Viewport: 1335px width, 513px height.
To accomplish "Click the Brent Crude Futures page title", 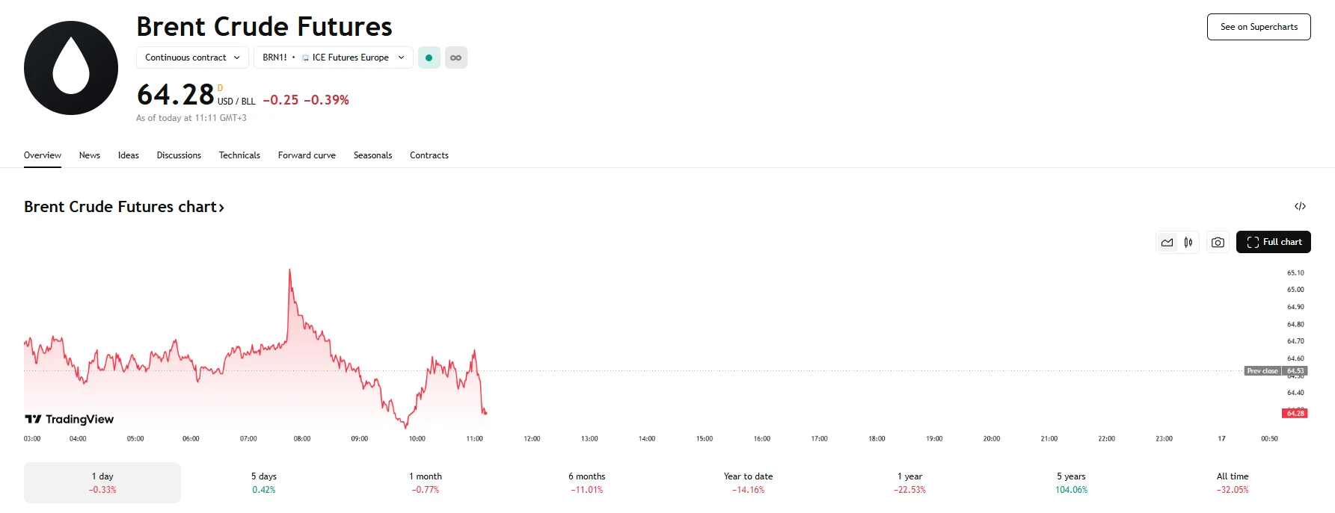I will pyautogui.click(x=264, y=27).
